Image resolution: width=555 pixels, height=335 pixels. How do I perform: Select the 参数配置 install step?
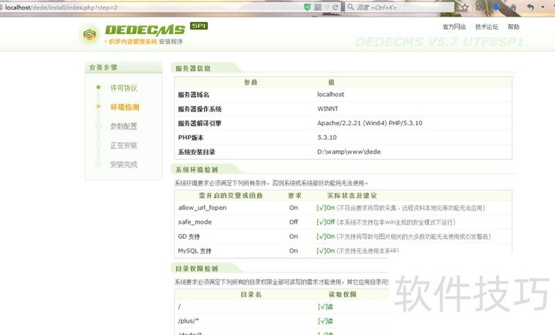click(x=123, y=126)
